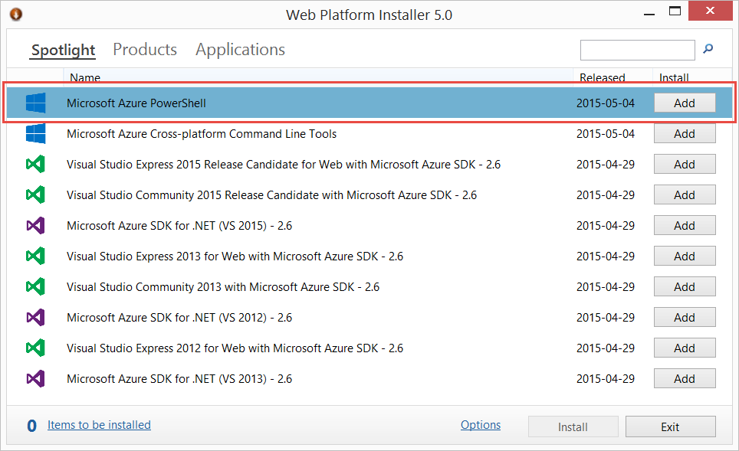This screenshot has height=451, width=739.
Task: Switch to the Spotlight tab
Action: (x=63, y=50)
